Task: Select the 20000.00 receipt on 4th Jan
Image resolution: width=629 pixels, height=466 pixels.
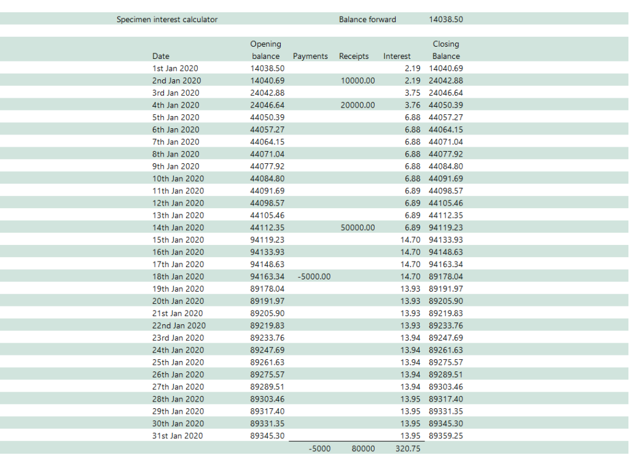Action: [357, 105]
